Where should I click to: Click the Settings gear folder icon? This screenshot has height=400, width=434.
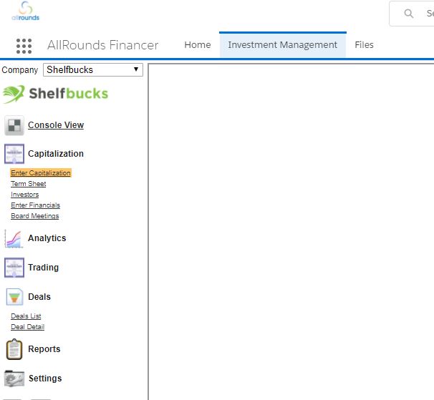[x=14, y=379]
